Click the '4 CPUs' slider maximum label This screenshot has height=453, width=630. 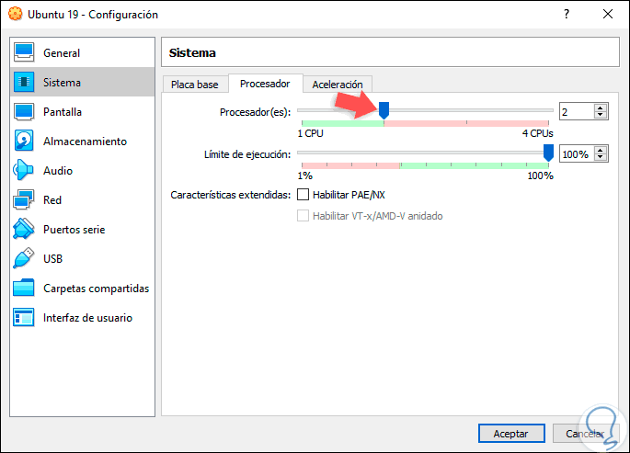[x=538, y=133]
